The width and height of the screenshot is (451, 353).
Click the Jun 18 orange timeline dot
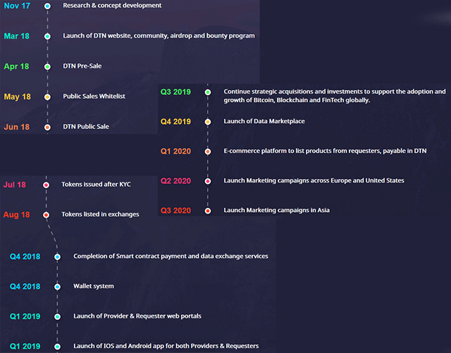[47, 127]
